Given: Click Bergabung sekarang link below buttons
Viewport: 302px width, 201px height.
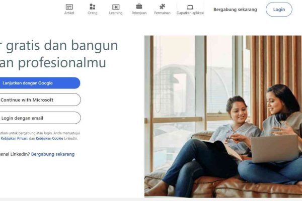Looking at the screenshot, I should 53,154.
